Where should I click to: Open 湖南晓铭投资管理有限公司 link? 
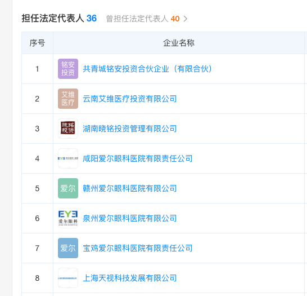pos(130,129)
